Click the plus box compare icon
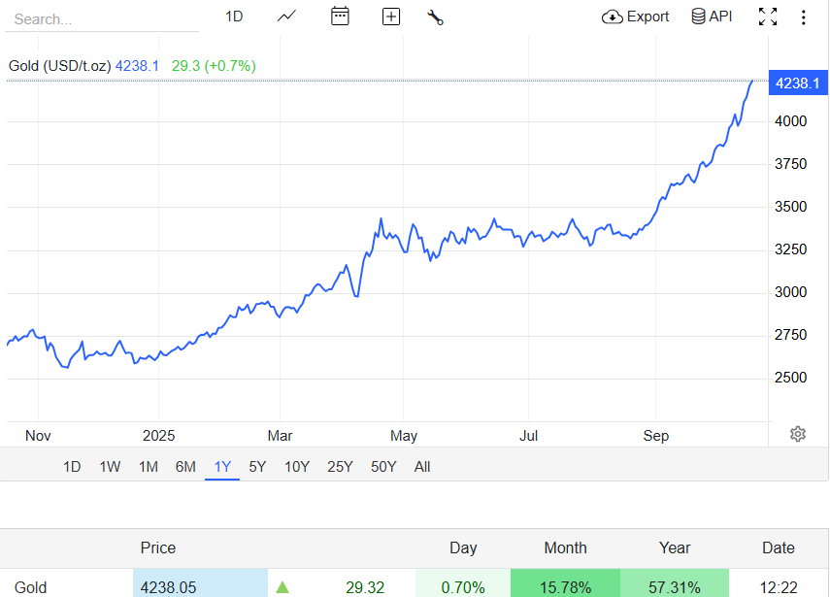830x597 pixels. [x=391, y=17]
